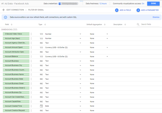Image resolution: width=162 pixels, height=113 pixels.
Task: Select the Account Attribution Spec field chip
Action: [16, 52]
